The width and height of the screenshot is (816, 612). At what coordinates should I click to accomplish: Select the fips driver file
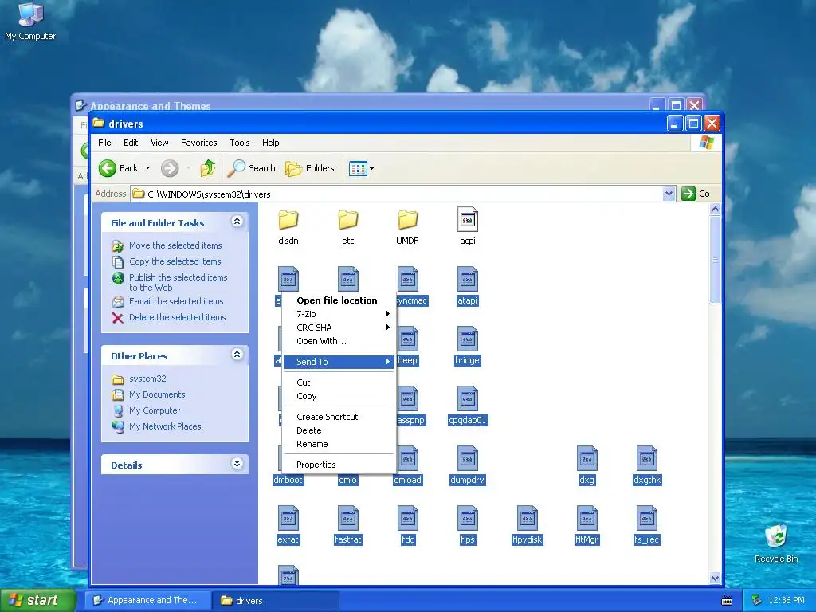(x=467, y=526)
